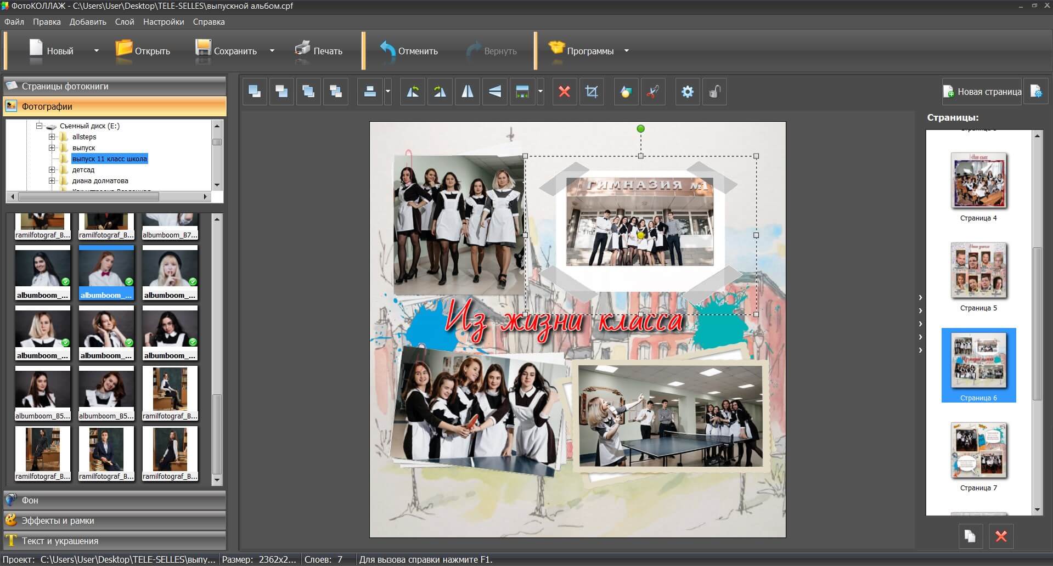This screenshot has width=1053, height=566.
Task: Open the shapes and mask tool
Action: pos(626,92)
